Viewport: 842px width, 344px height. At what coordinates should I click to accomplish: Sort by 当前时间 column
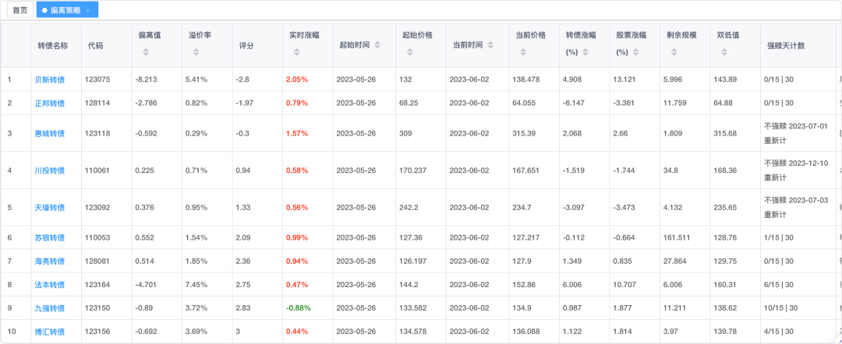tap(490, 46)
